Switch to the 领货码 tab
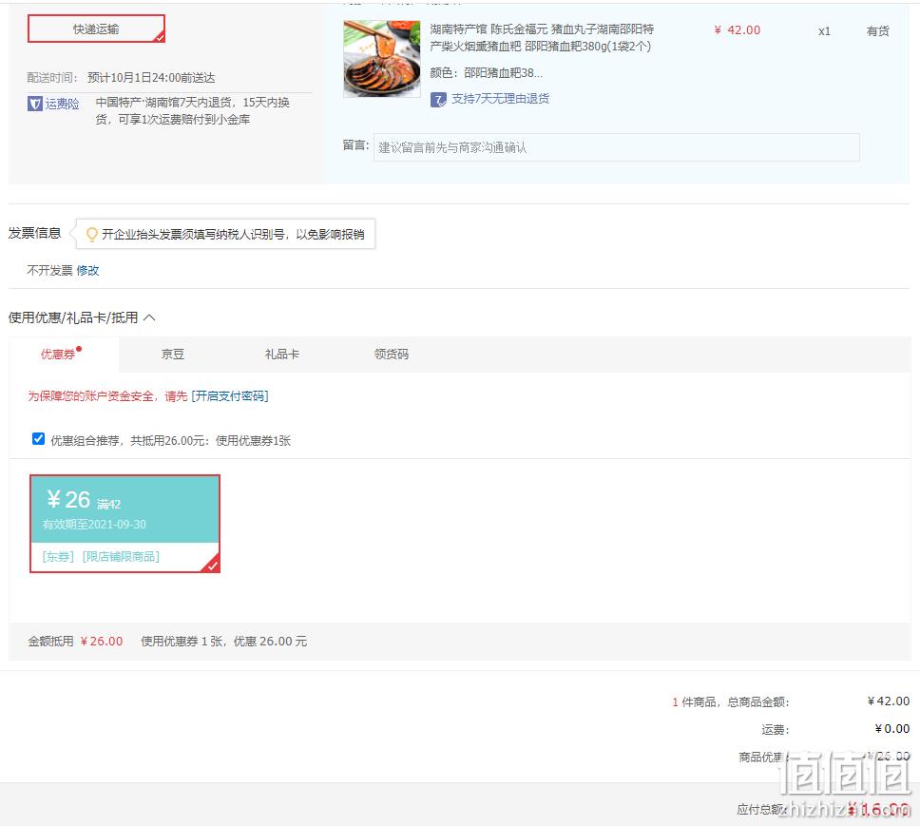This screenshot has width=920, height=826. click(391, 355)
